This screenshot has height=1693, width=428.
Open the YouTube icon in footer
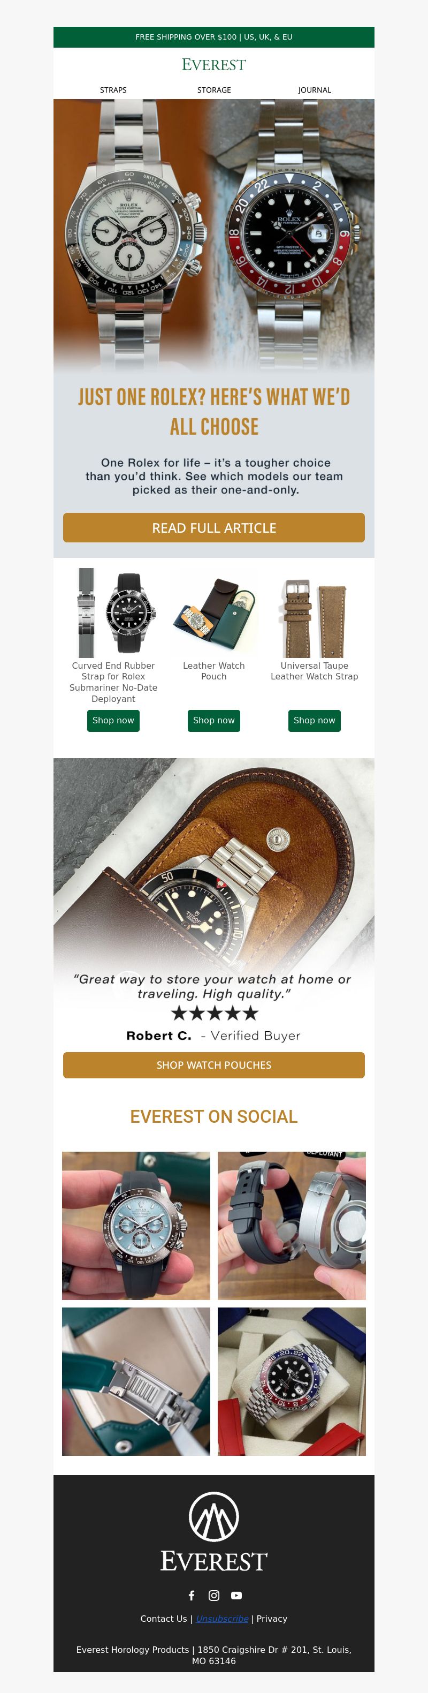(236, 1596)
